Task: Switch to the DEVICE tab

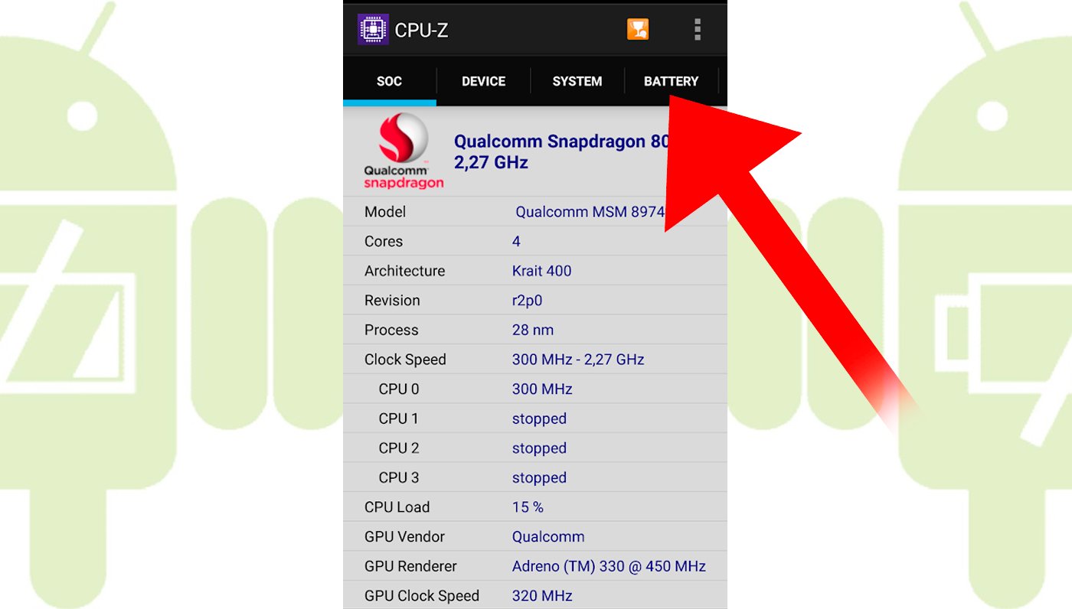Action: click(483, 81)
